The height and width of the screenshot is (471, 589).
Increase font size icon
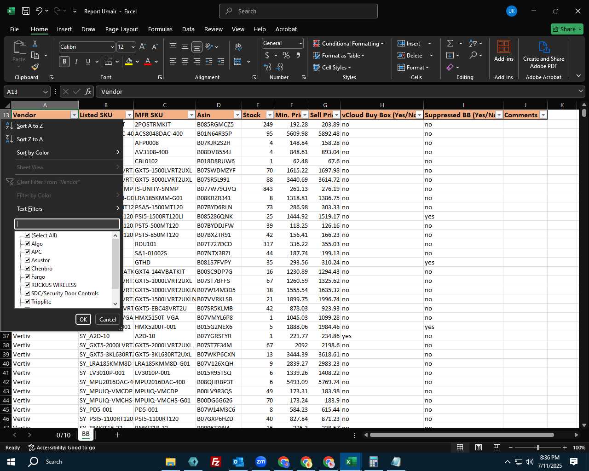coord(143,46)
